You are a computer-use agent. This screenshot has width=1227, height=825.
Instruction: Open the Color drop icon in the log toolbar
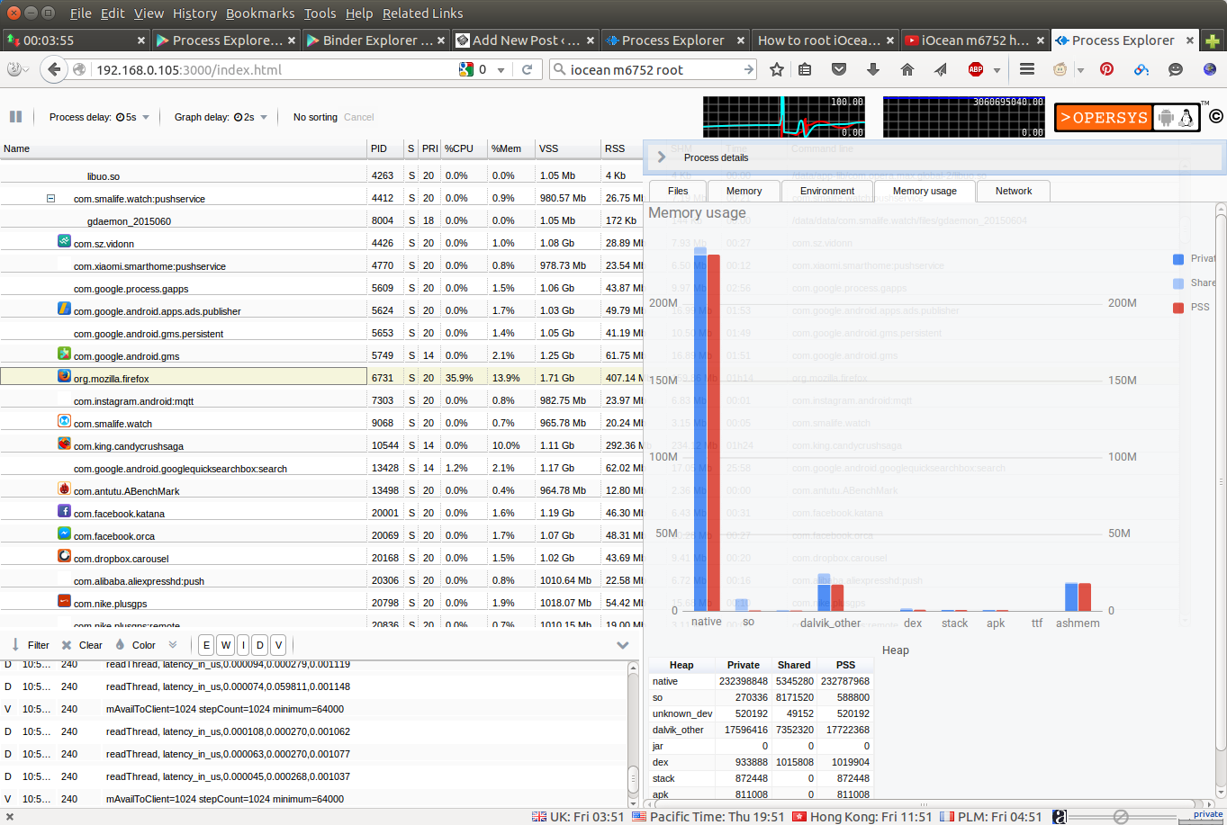(x=121, y=645)
